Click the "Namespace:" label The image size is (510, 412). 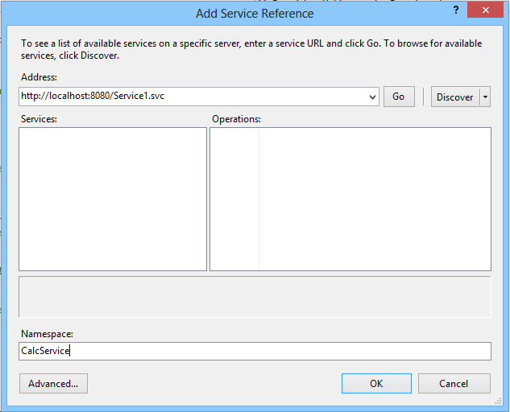tap(47, 334)
